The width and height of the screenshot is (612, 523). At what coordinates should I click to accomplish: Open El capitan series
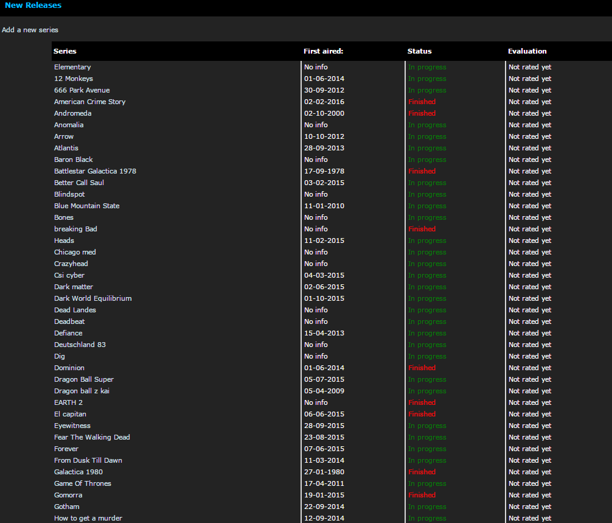click(x=70, y=414)
